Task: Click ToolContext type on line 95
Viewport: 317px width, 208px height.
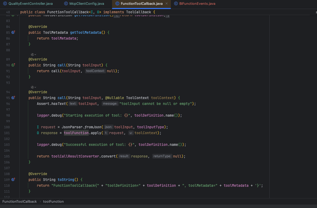Action: [x=138, y=98]
